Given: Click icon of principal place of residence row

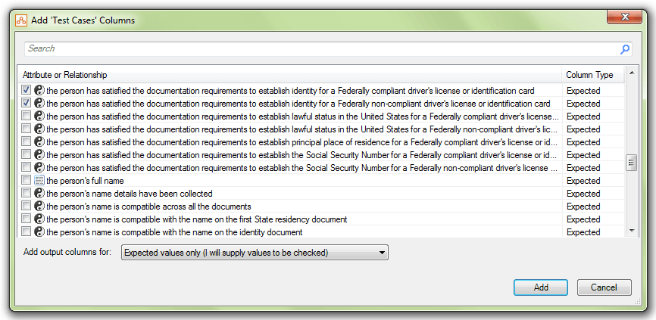Looking at the screenshot, I should [x=39, y=142].
